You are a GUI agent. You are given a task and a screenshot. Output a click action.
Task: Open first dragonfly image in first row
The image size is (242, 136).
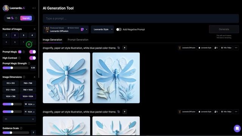tap(67, 78)
